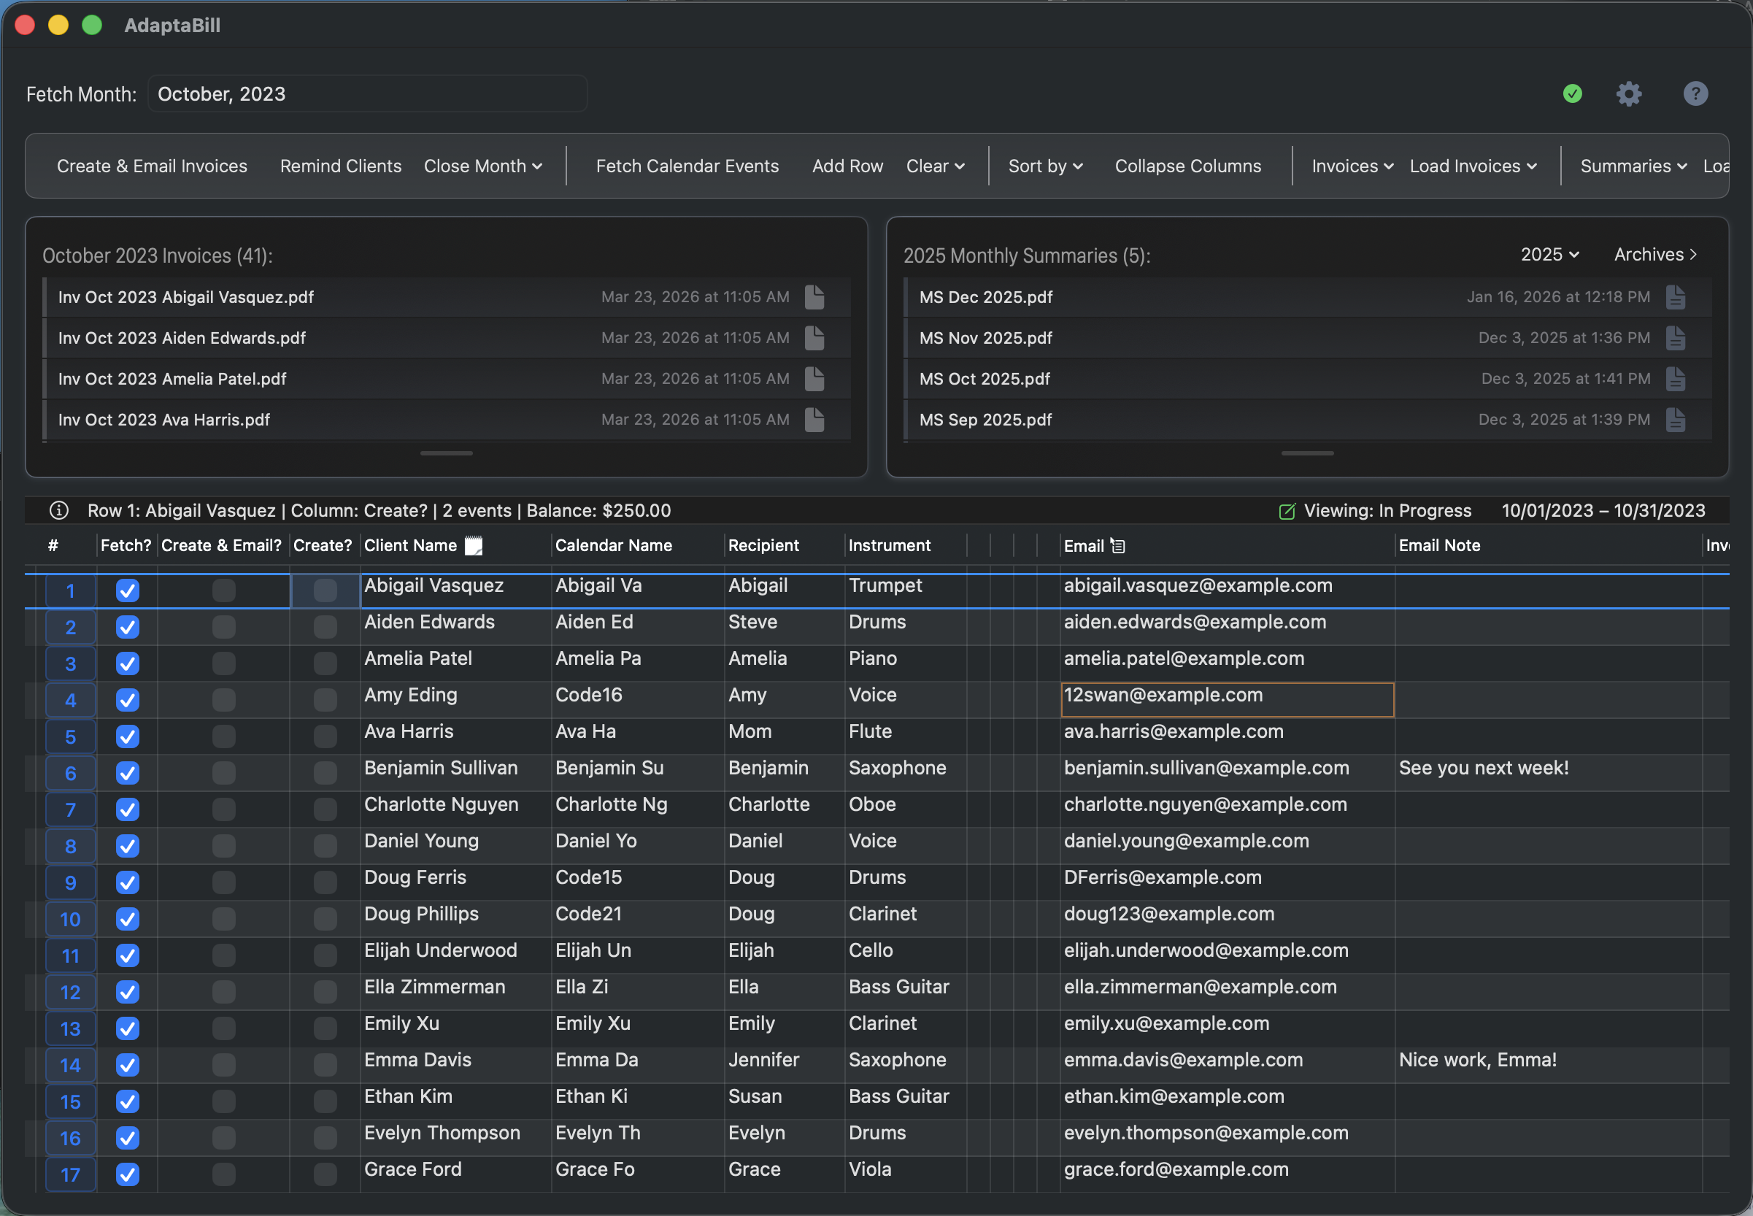The width and height of the screenshot is (1753, 1216).
Task: Expand the Close Month dropdown
Action: [x=483, y=166]
